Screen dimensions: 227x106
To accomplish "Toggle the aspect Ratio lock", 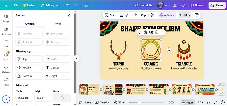I will click(x=62, y=98).
